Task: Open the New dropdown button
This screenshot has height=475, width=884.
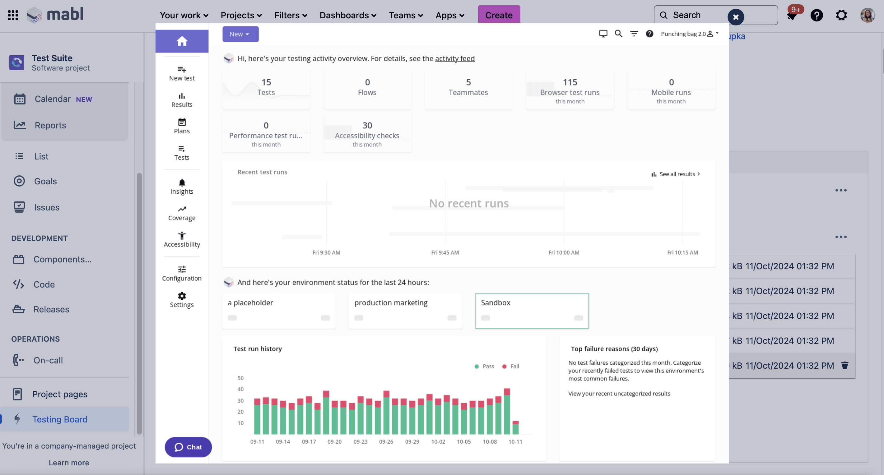Action: pyautogui.click(x=240, y=34)
